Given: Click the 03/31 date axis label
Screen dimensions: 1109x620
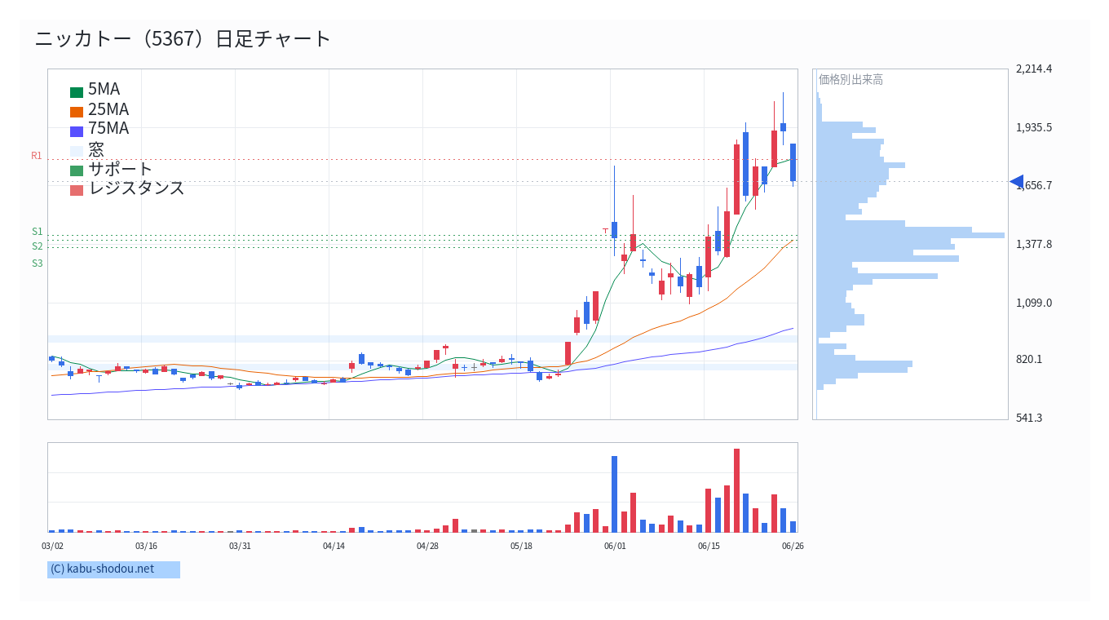Looking at the screenshot, I should (x=240, y=547).
